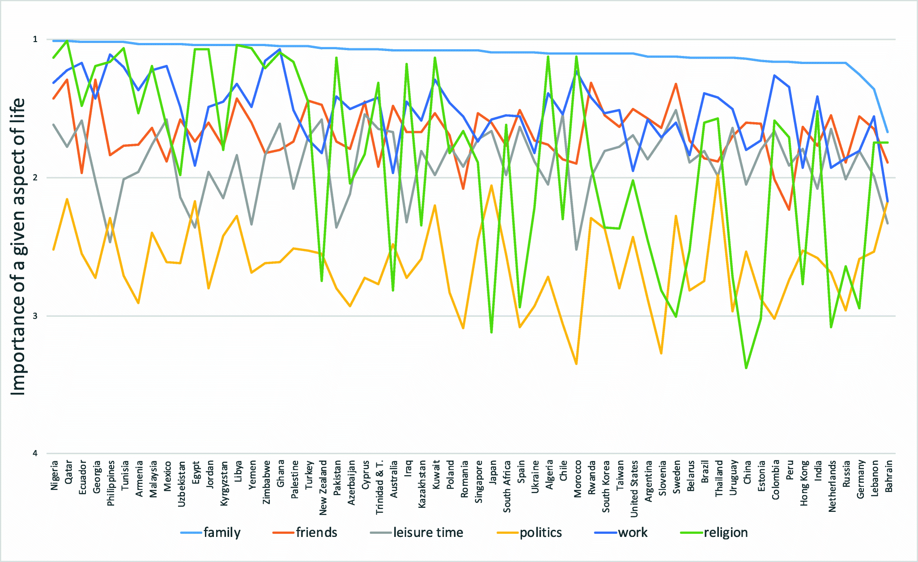
Task: Select the 'New Zealand' country label
Action: (323, 488)
